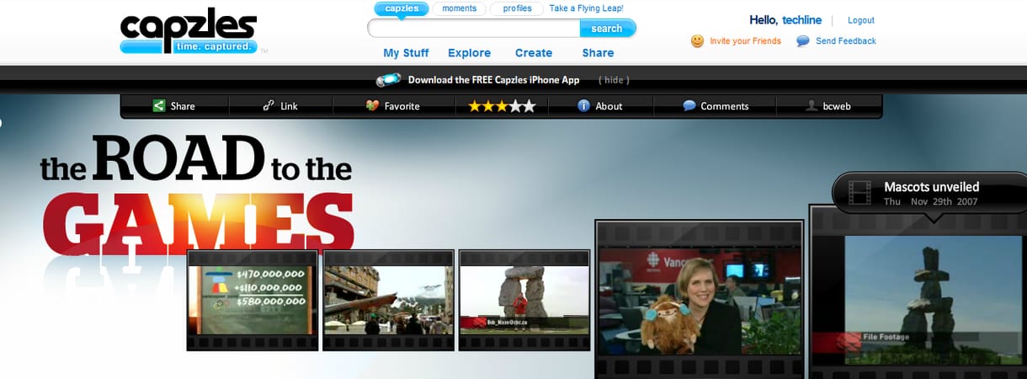Select the profiles search tab
This screenshot has height=379, width=1027.
tap(517, 8)
